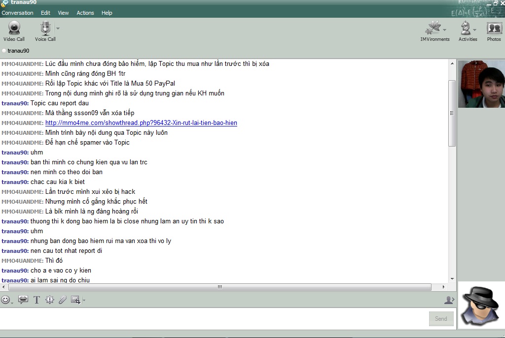This screenshot has height=338, width=505.
Task: Open the emoticon smiley picker
Action: (5, 300)
